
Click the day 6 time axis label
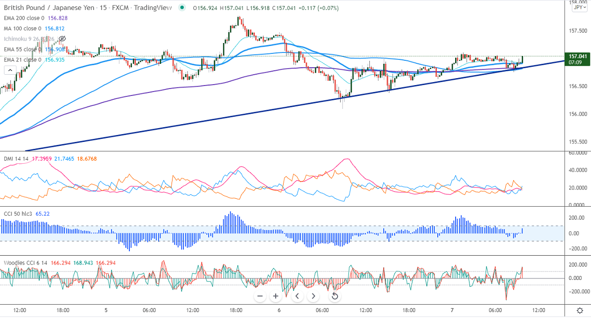tap(279, 311)
